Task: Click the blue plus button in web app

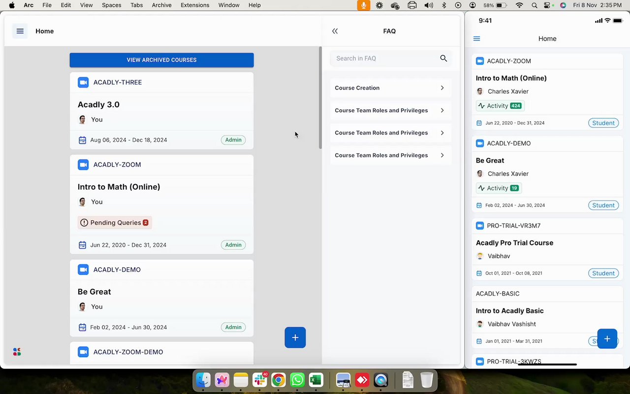Action: 295,337
